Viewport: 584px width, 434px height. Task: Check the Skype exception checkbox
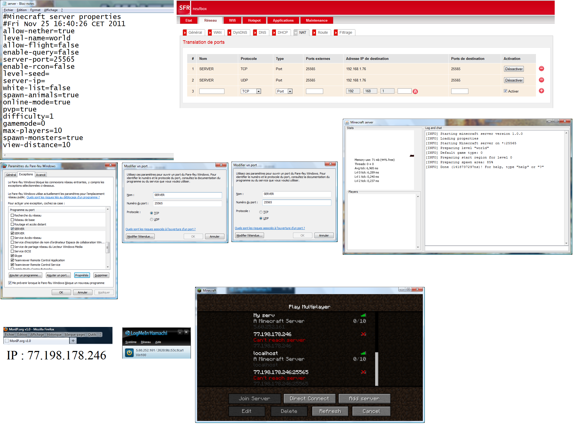point(12,255)
